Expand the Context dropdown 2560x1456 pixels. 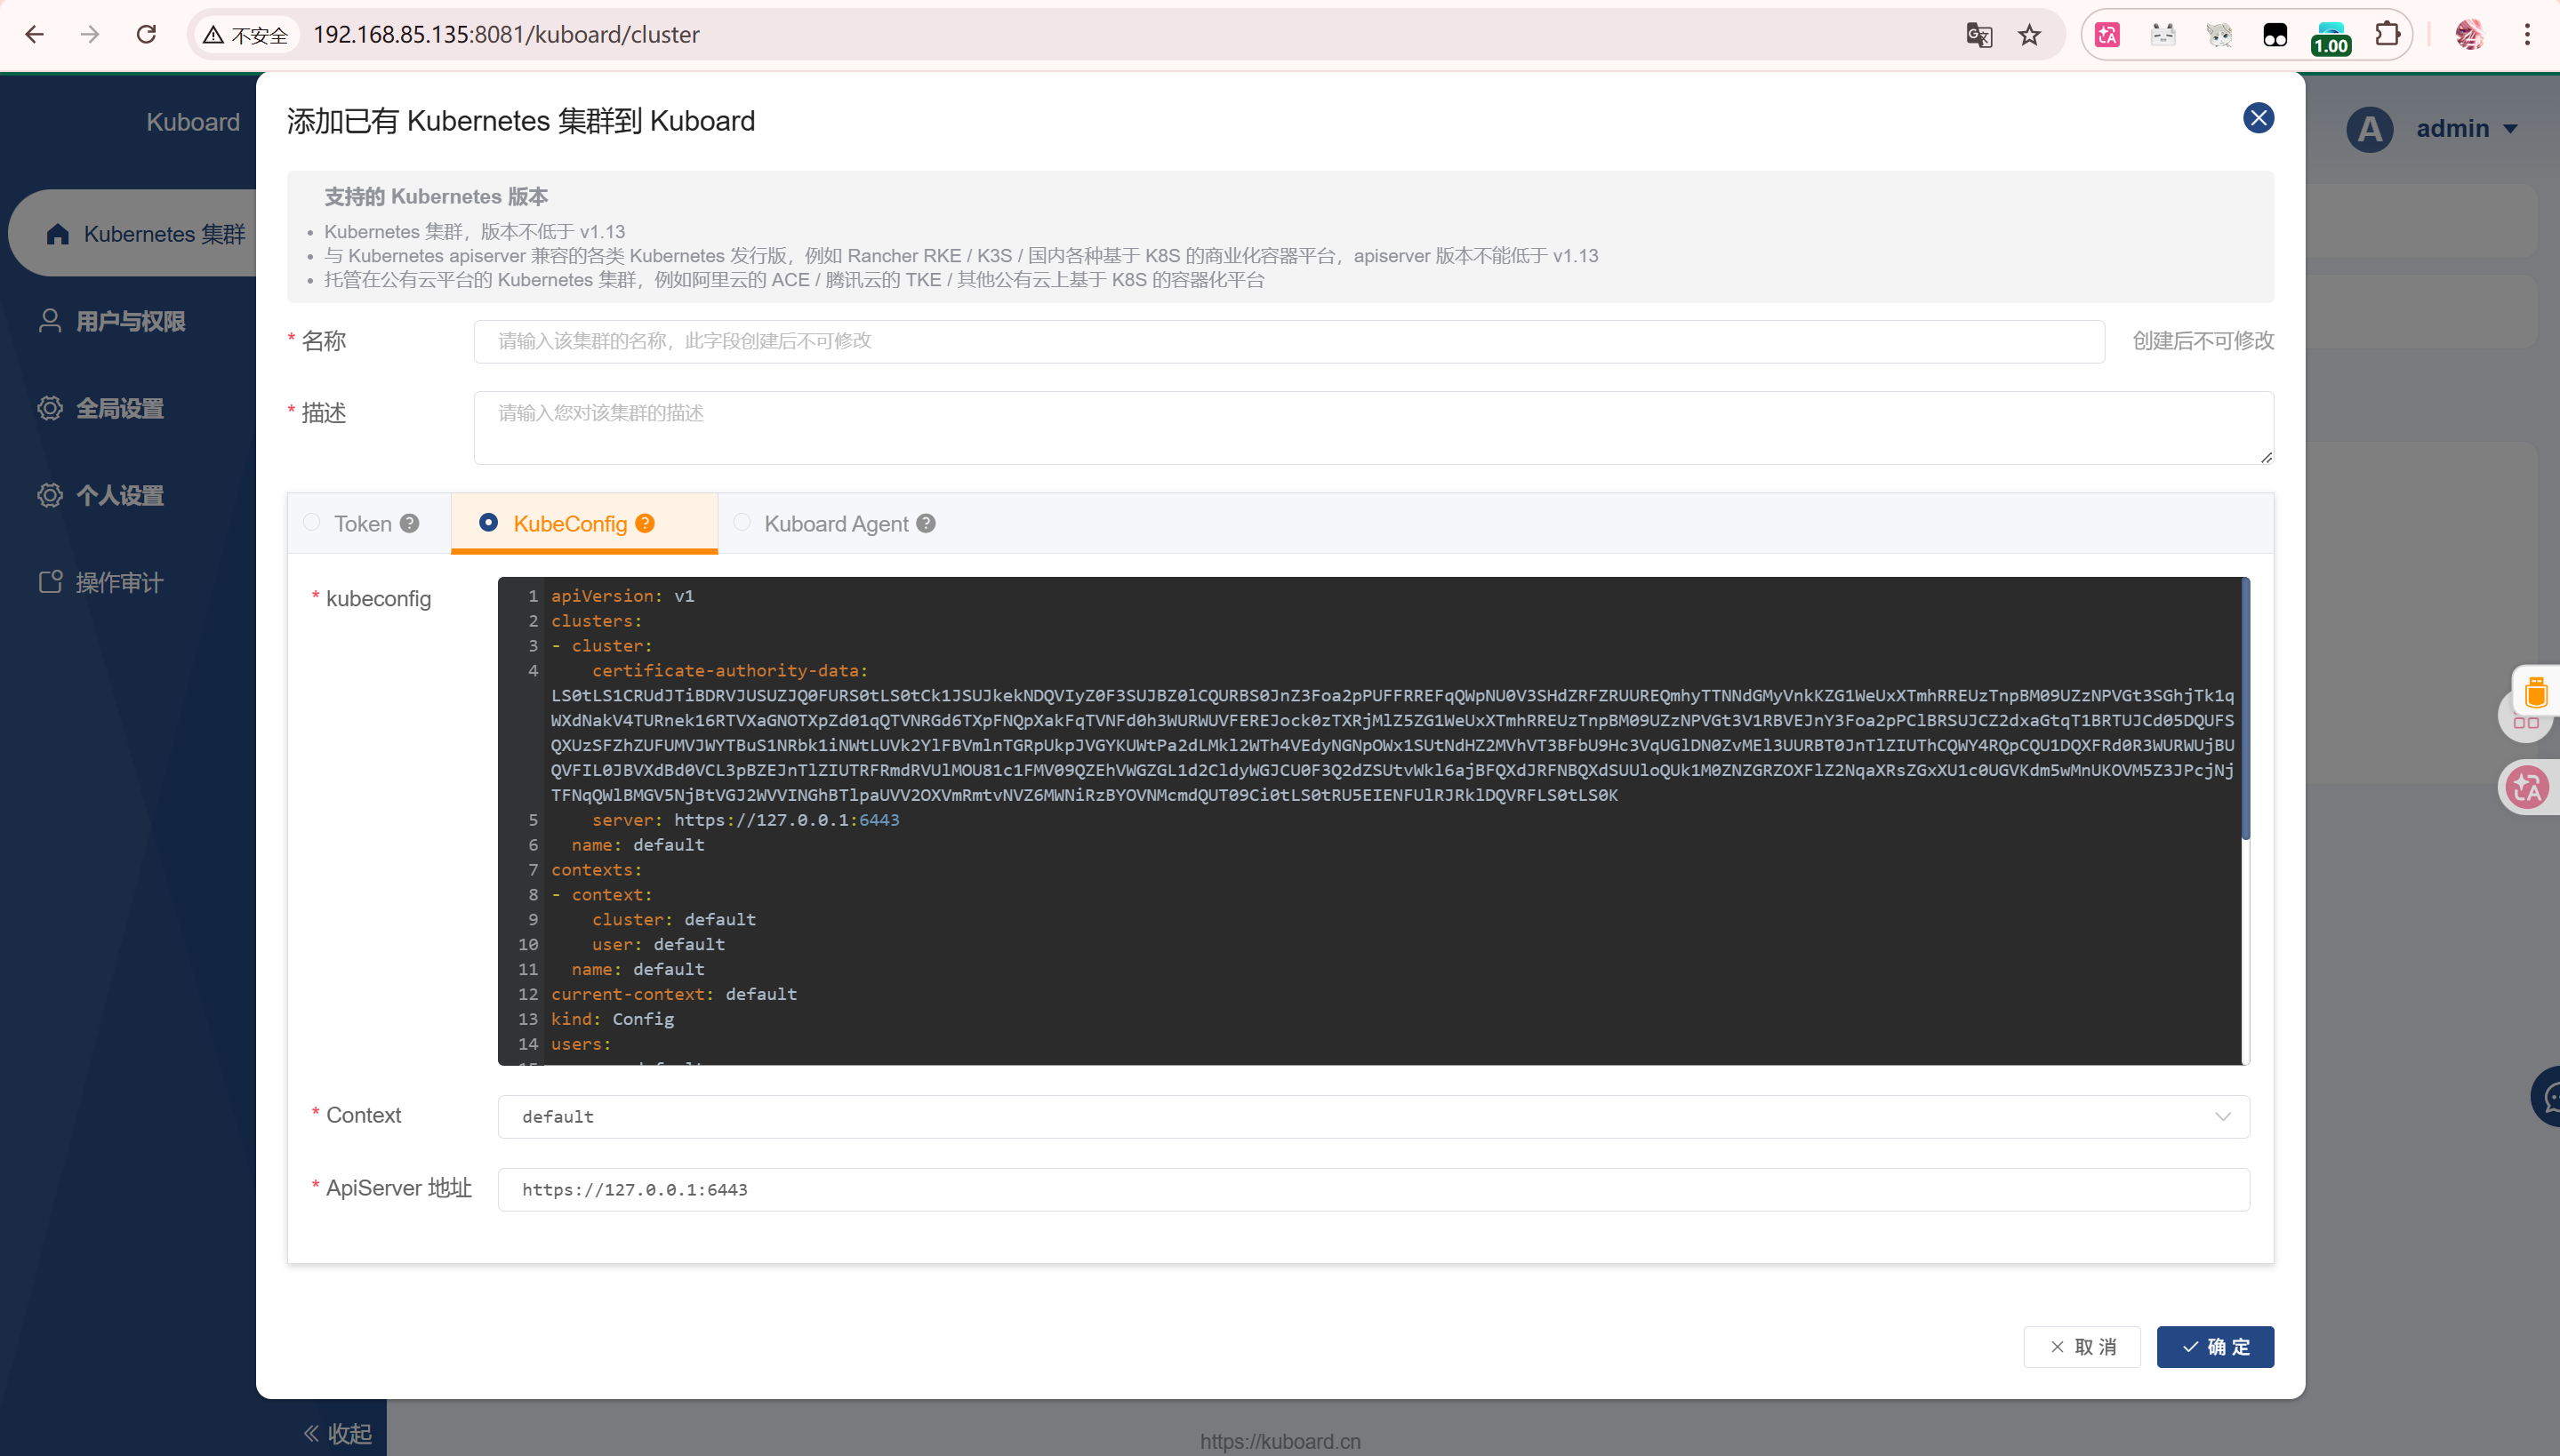(2222, 1116)
